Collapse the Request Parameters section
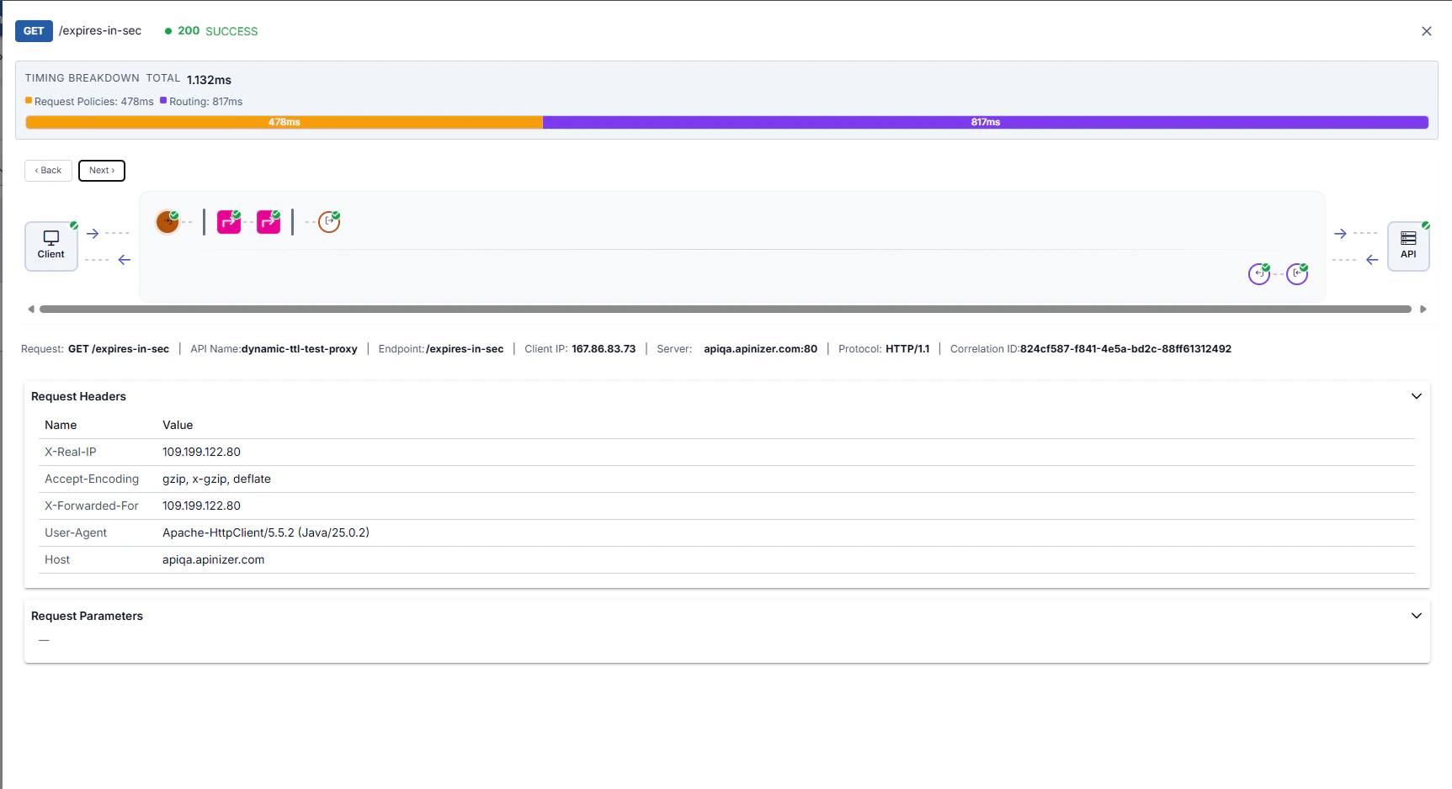The height and width of the screenshot is (789, 1452). pos(1417,616)
